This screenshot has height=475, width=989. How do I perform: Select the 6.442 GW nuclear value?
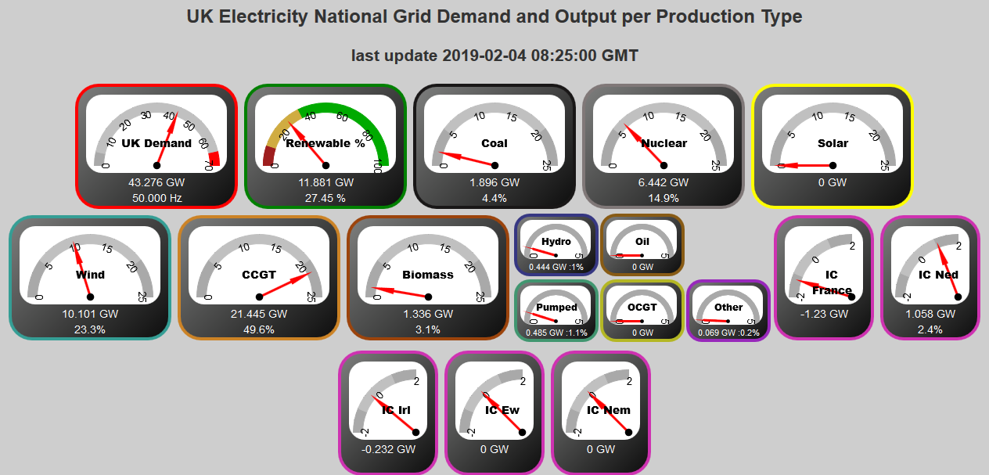[x=664, y=182]
